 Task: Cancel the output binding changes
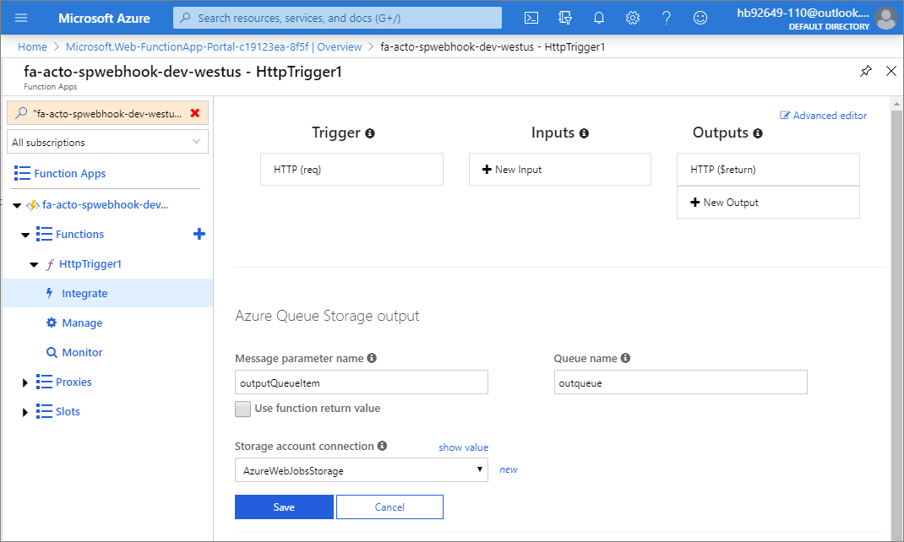[389, 507]
